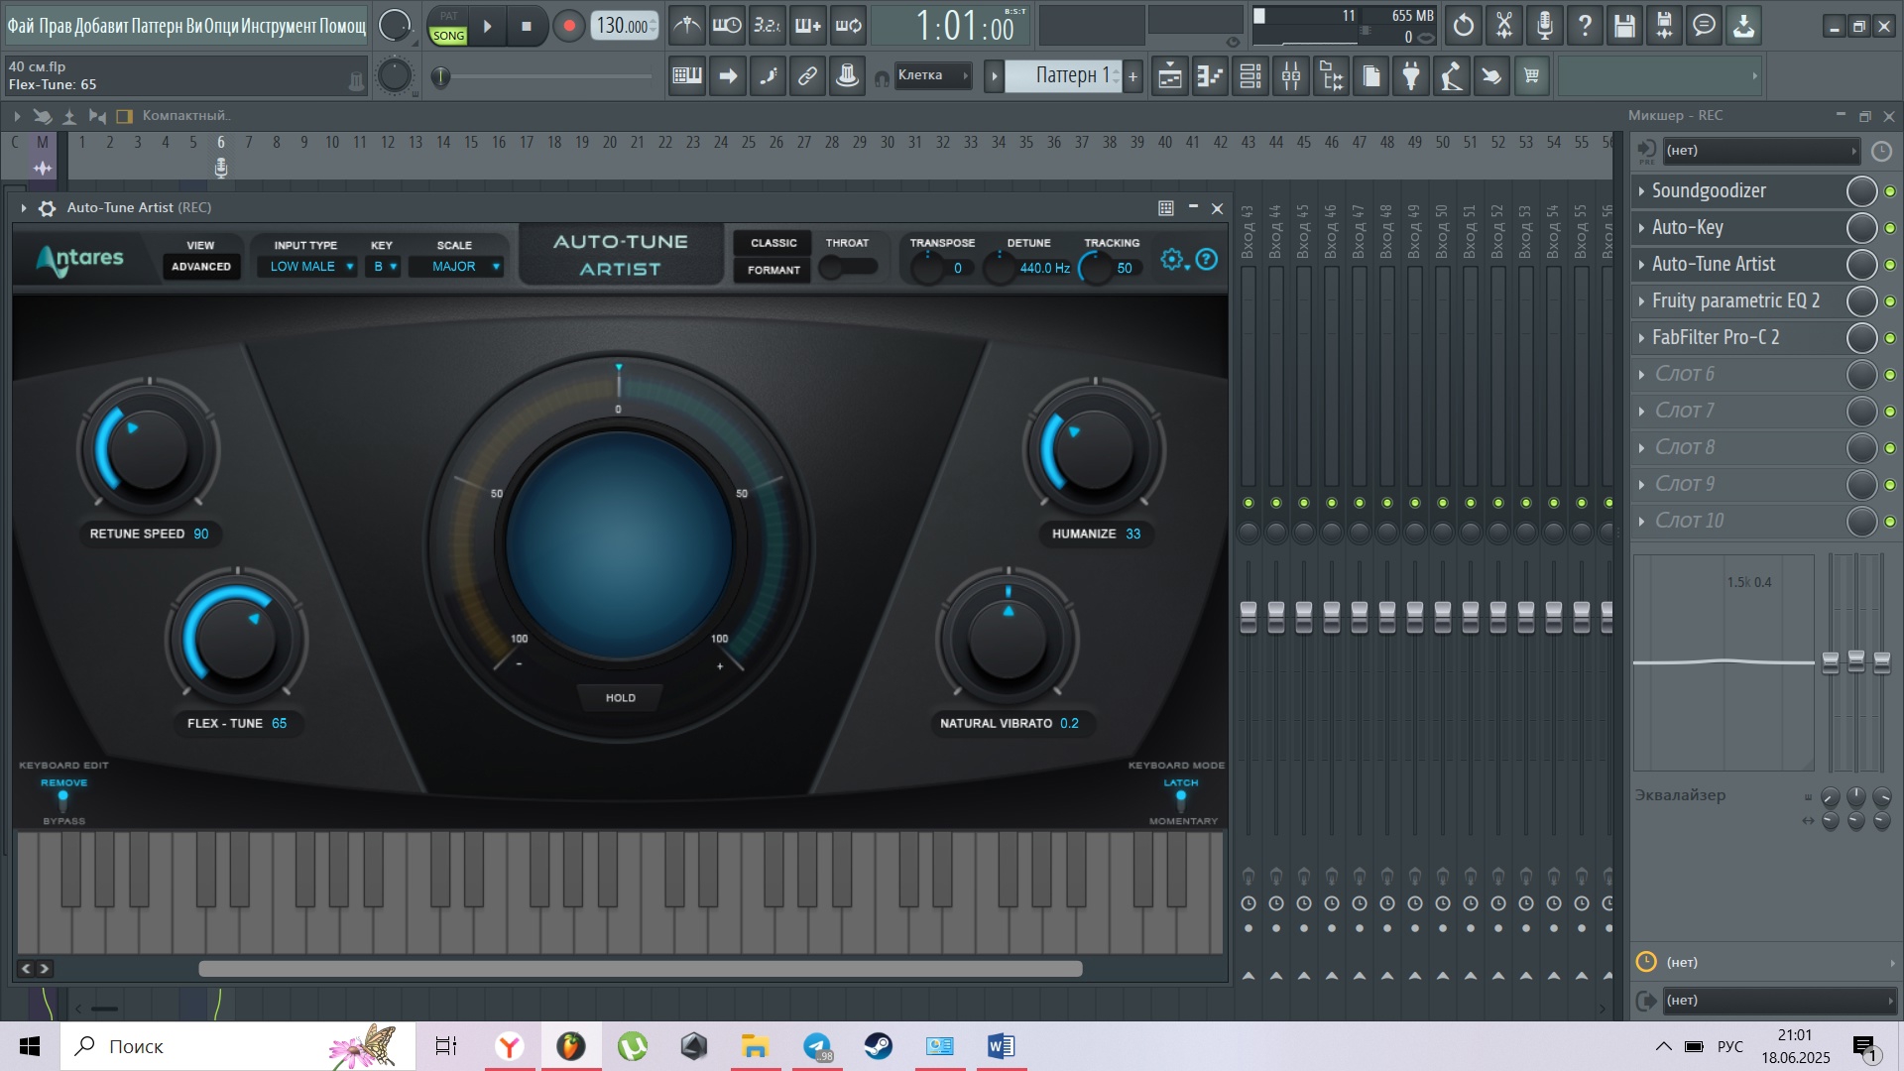1904x1071 pixels.
Task: Toggle the Throat switch in Auto-Tune
Action: [848, 267]
